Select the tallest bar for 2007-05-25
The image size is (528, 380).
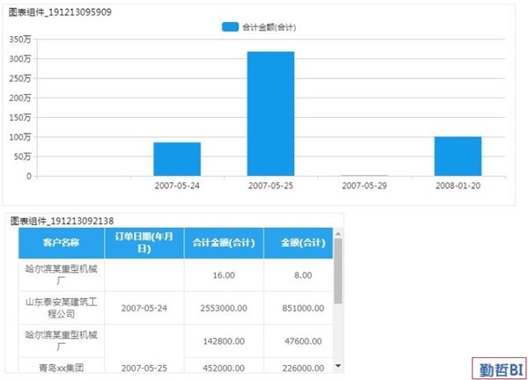pyautogui.click(x=270, y=113)
